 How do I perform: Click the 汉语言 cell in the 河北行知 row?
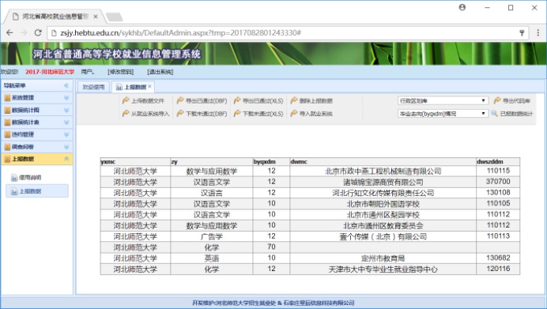point(211,193)
